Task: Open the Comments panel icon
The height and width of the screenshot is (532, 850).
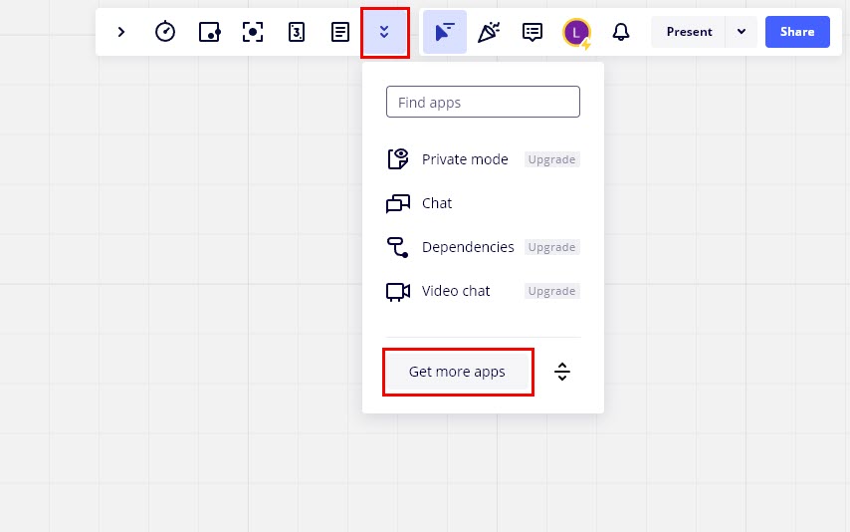Action: pyautogui.click(x=532, y=32)
